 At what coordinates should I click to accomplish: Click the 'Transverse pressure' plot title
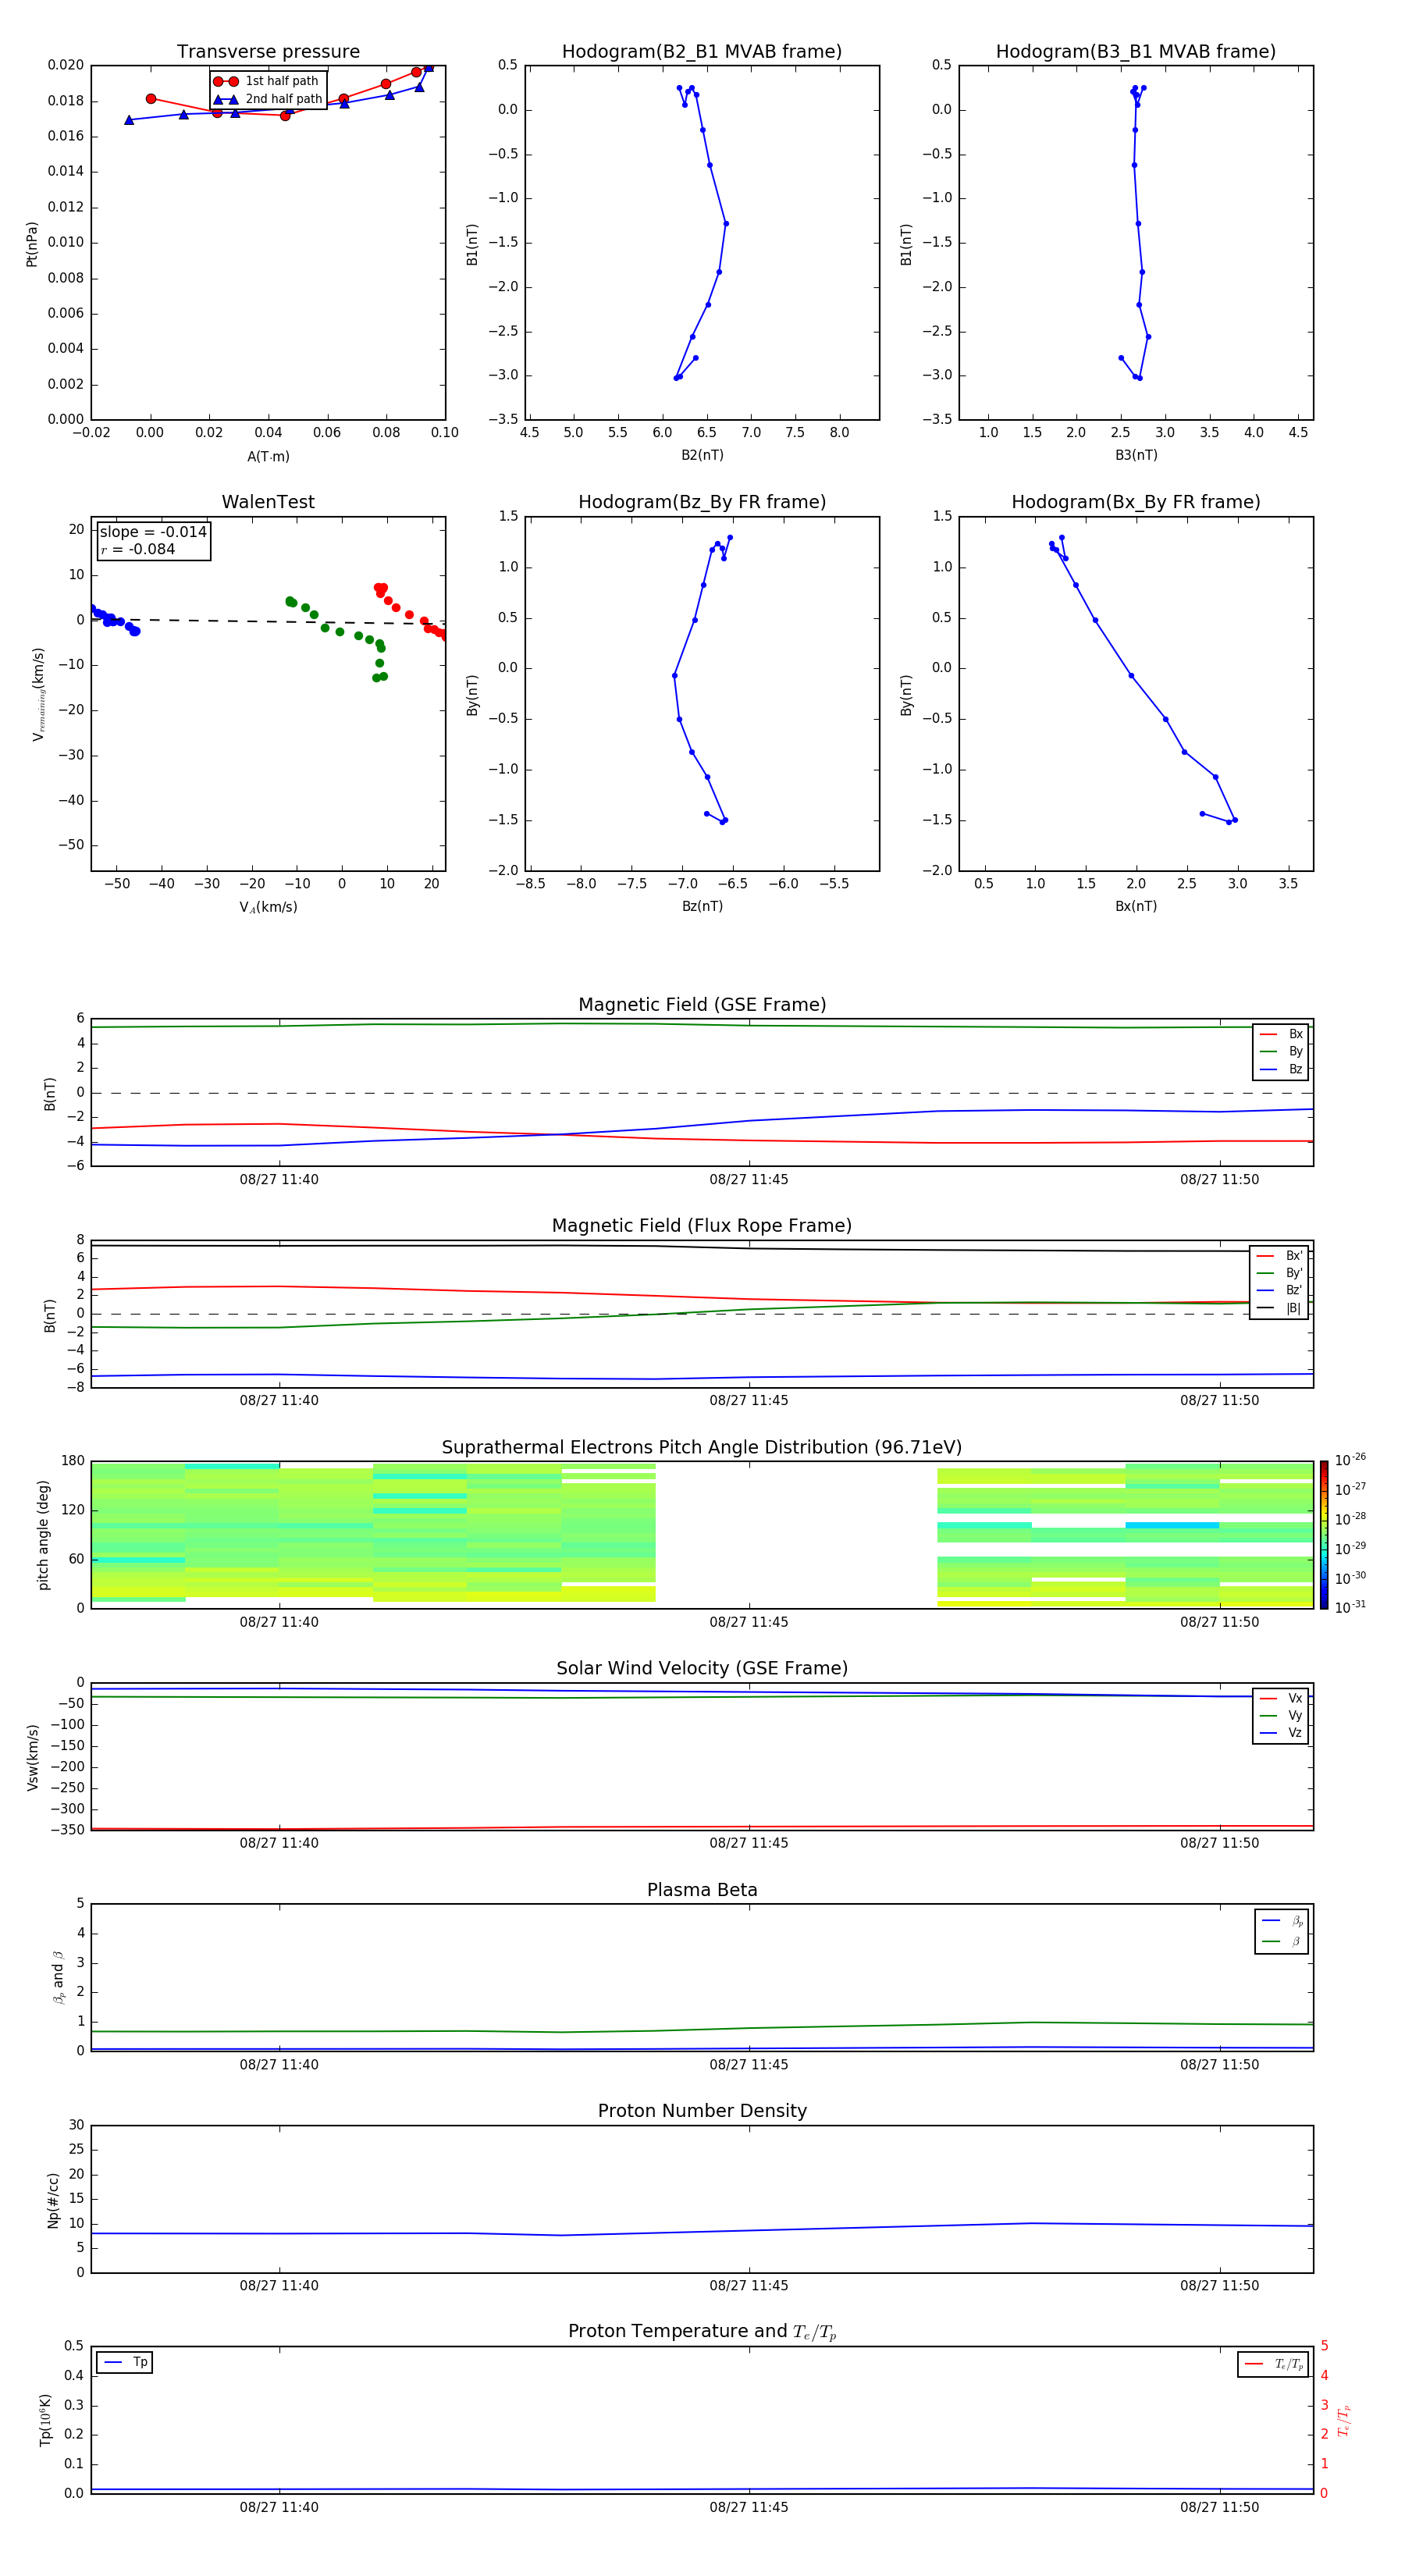(x=268, y=52)
